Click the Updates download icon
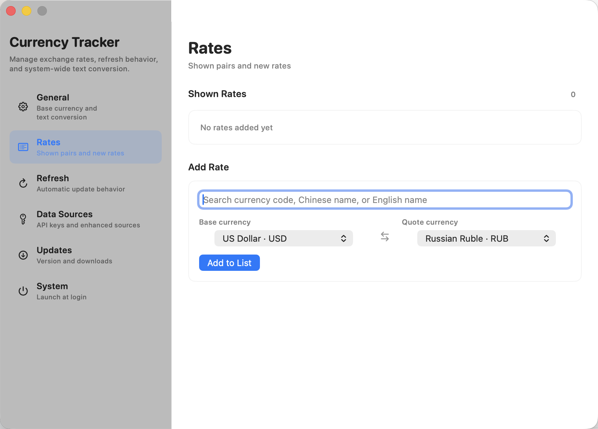The image size is (598, 429). coord(23,255)
